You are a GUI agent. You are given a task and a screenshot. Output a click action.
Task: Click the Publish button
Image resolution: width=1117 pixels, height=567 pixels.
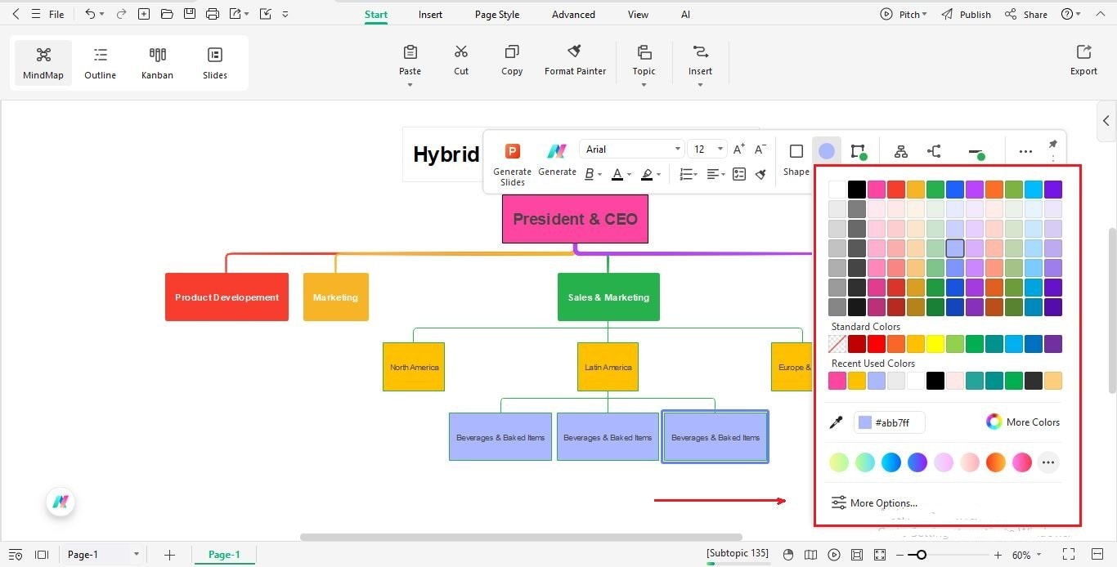[966, 14]
